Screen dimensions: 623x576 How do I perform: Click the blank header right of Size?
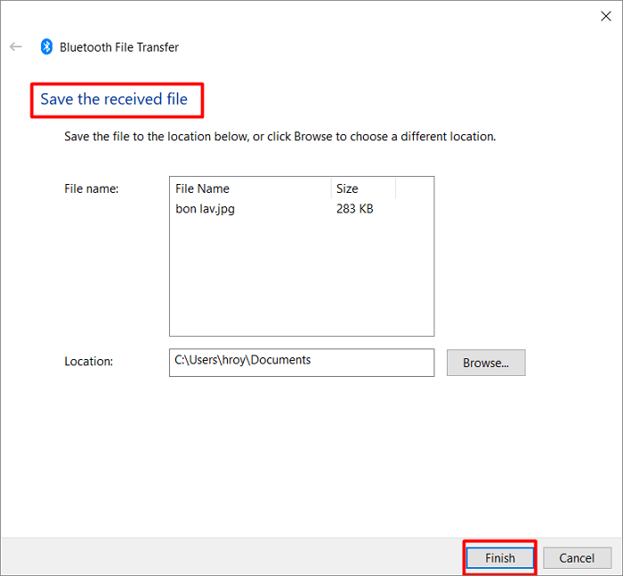click(x=414, y=188)
